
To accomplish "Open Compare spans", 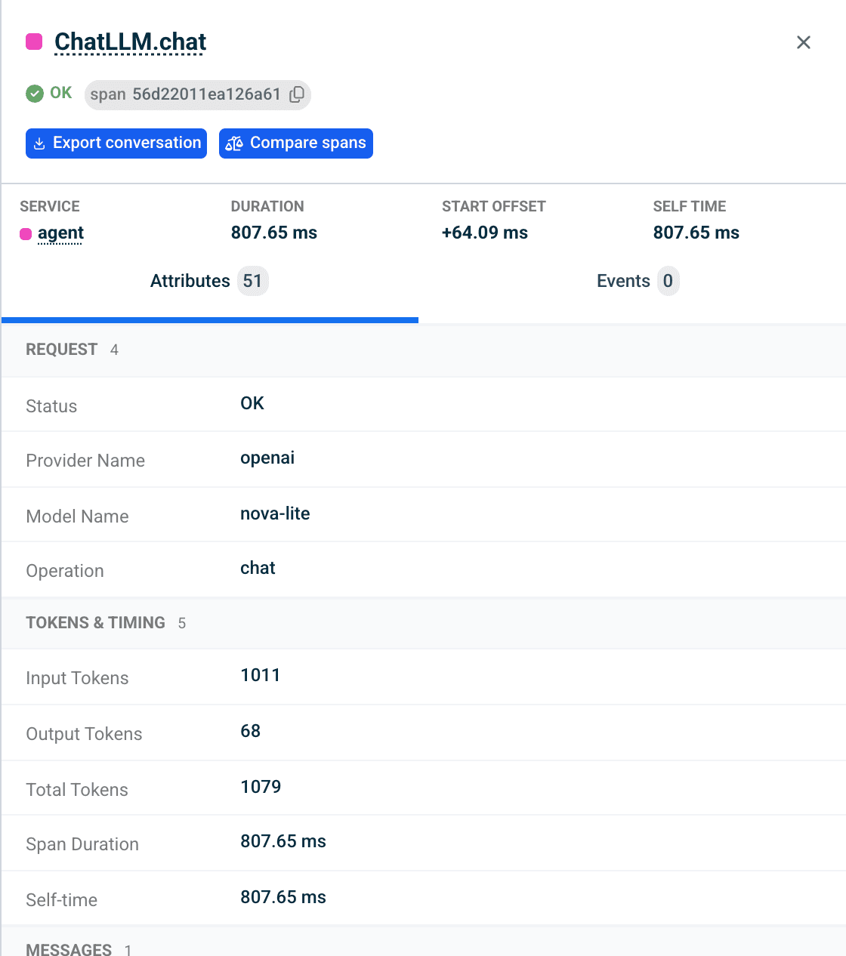I will (296, 143).
